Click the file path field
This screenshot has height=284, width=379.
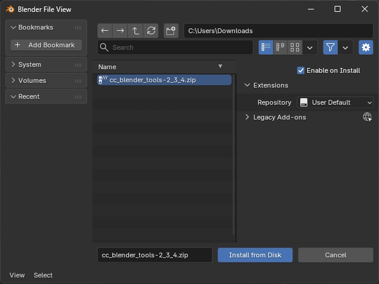pos(278,31)
